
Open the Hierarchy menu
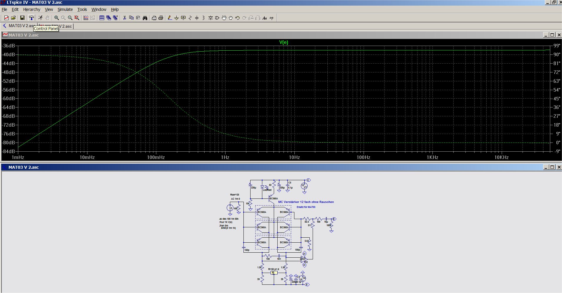(x=32, y=9)
